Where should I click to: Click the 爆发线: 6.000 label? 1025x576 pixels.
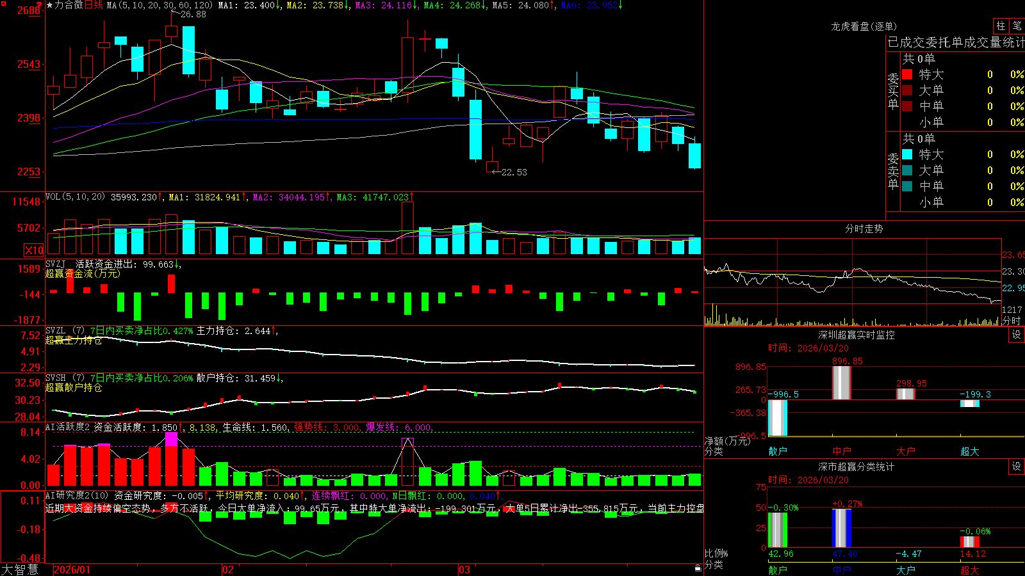[398, 428]
